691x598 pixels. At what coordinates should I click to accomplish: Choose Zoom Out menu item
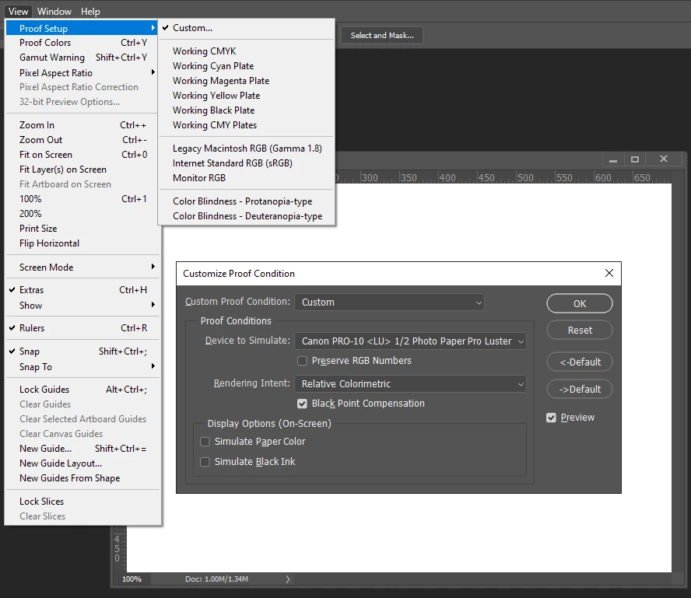pos(82,140)
